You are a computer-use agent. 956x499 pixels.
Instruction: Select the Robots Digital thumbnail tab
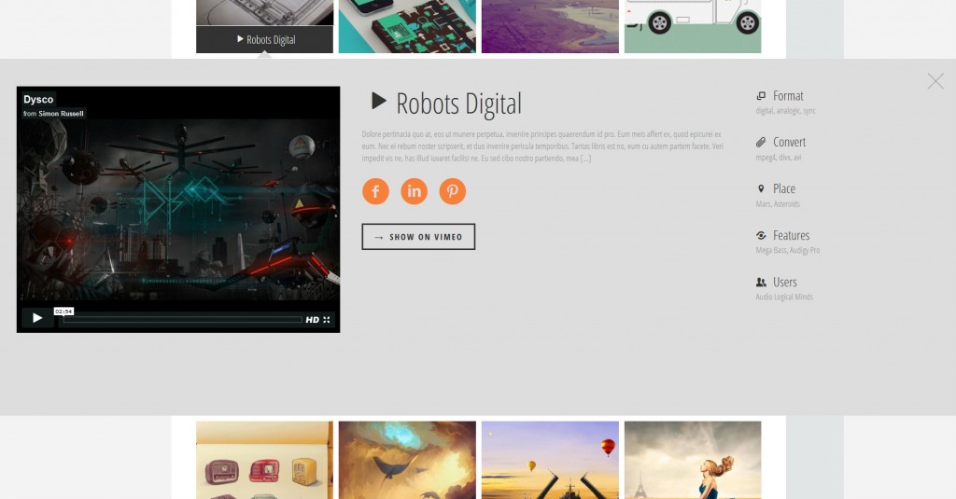(264, 39)
